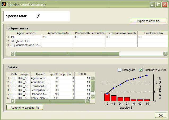The image size is (169, 120).
Task: Click the spp Count column header
Action: click(x=66, y=74)
